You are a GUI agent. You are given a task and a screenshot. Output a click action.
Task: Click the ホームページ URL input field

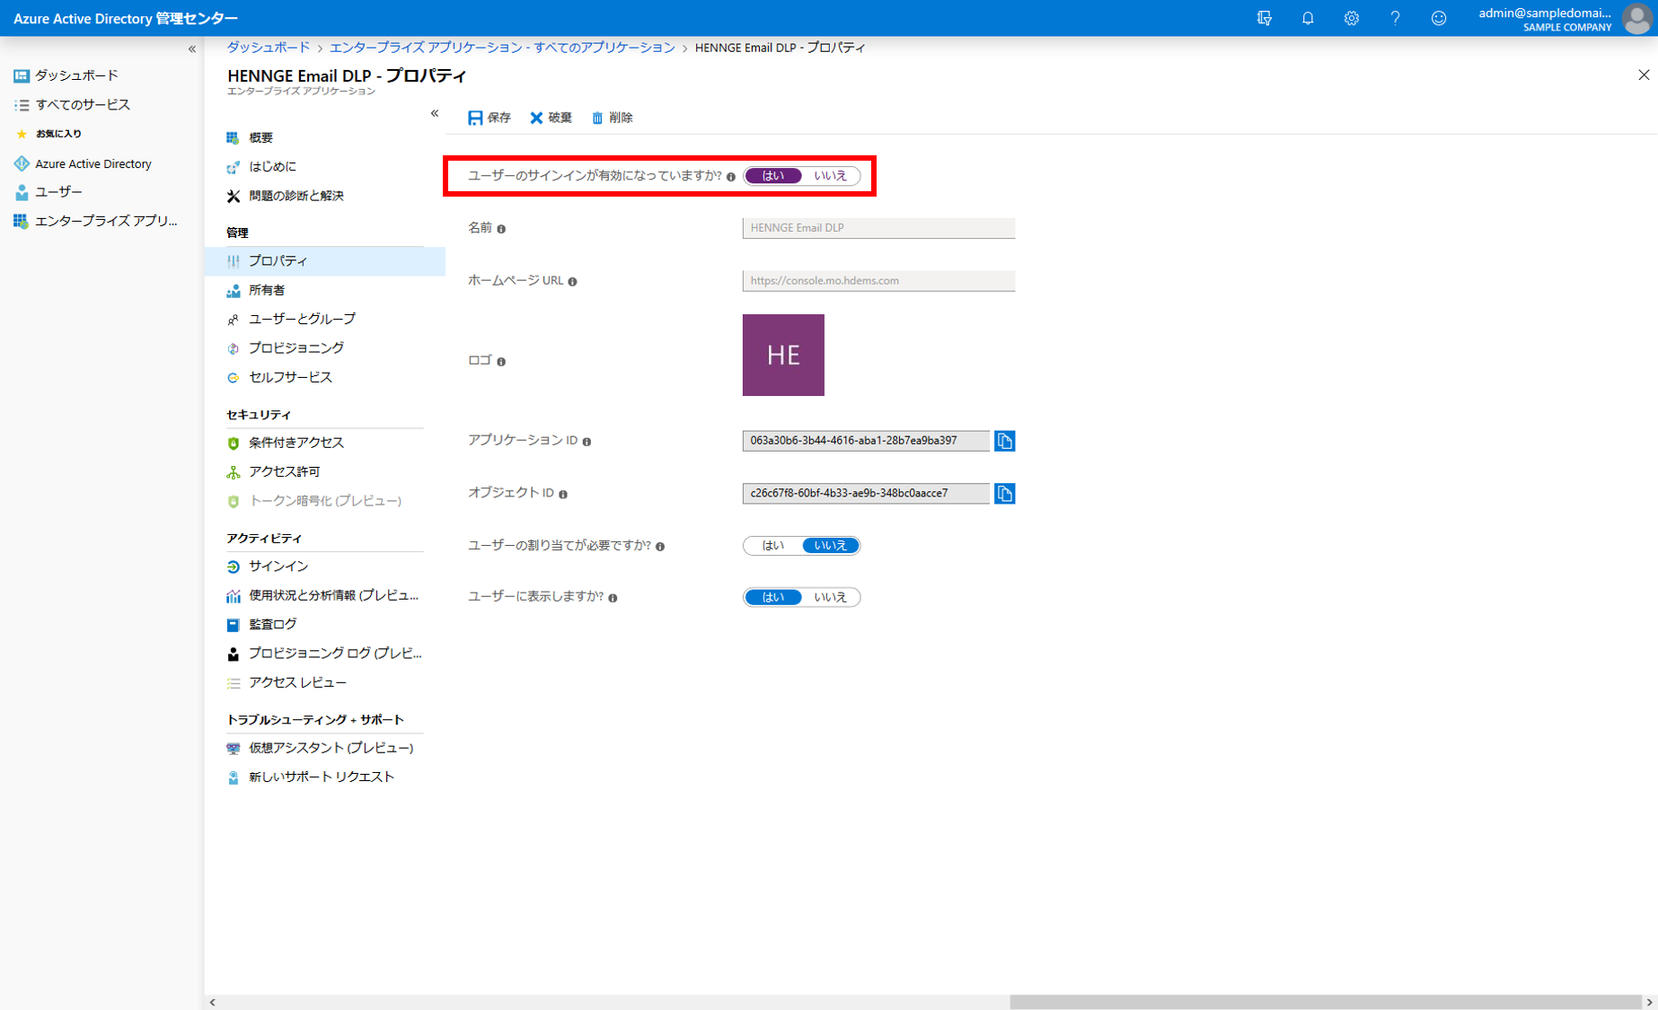[878, 281]
